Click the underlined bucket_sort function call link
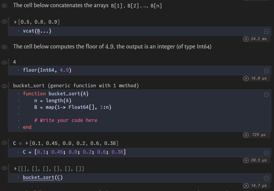Image resolution: width=274 pixels, height=191 pixels. [39, 177]
